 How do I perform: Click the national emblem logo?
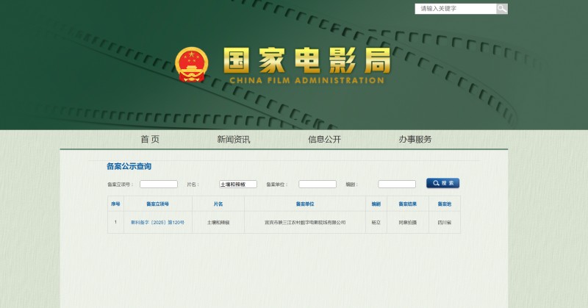click(193, 65)
